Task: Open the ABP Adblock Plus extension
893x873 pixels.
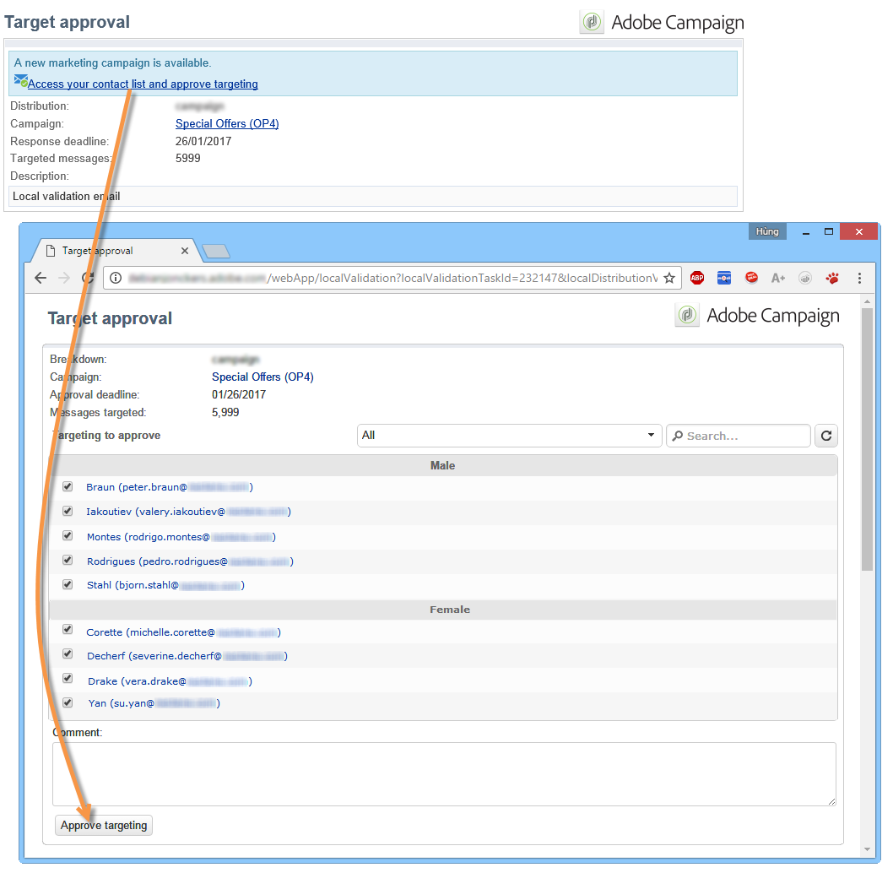Action: click(697, 278)
